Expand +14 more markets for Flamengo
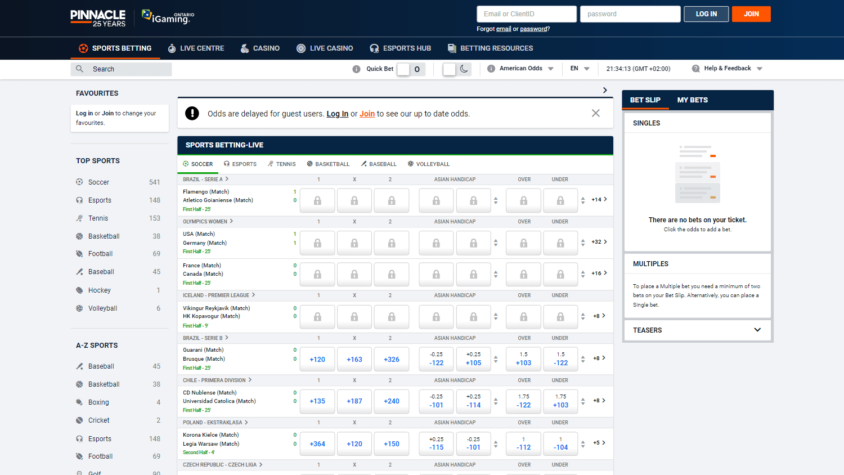Viewport: 844px width, 475px height. tap(599, 200)
